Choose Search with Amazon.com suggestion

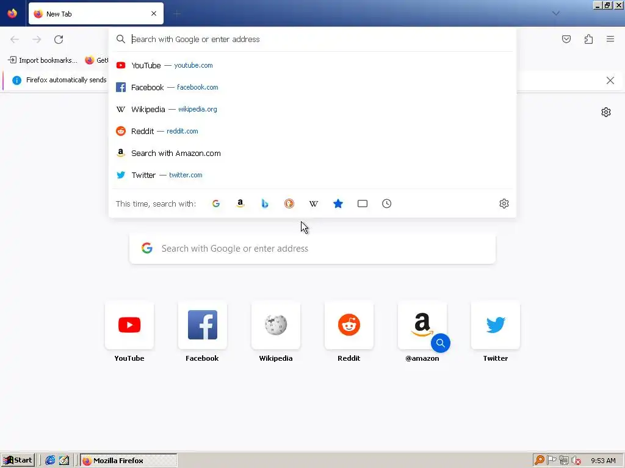[312, 153]
